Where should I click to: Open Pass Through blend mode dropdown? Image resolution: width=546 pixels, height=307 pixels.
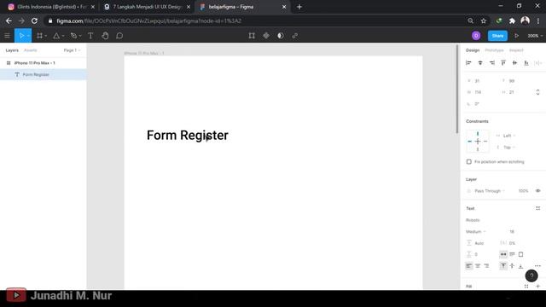pos(490,191)
